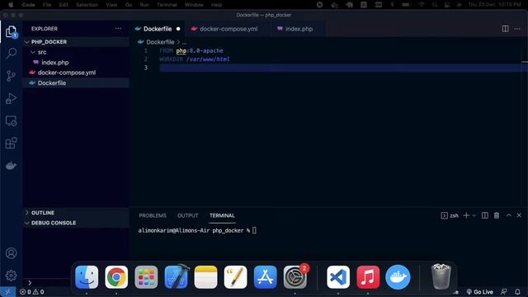Click the terminal prompt input
528x297 pixels.
click(254, 231)
